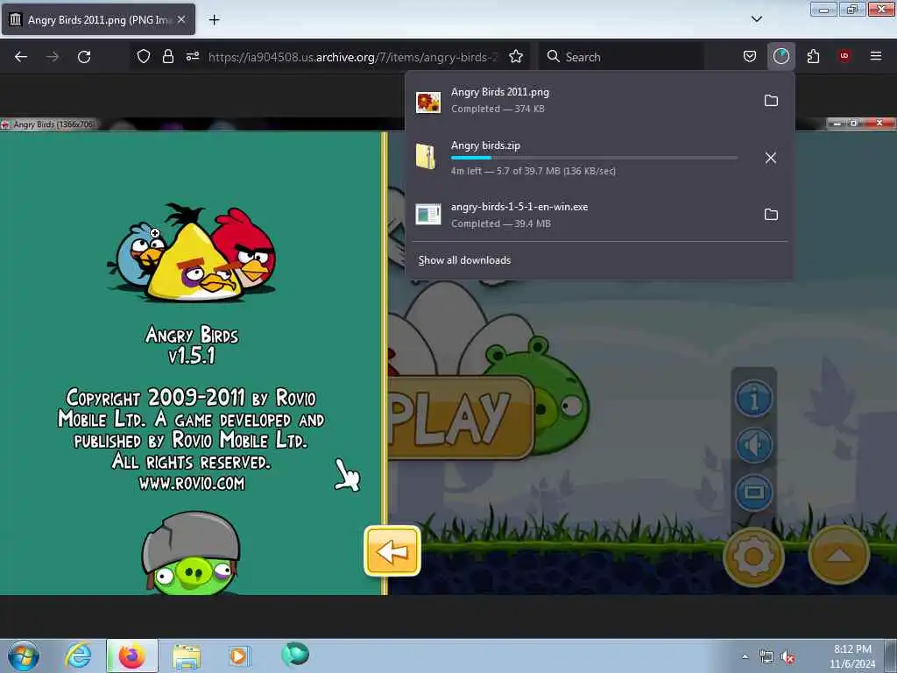Cancel the Angry birds.zip download

tap(771, 158)
